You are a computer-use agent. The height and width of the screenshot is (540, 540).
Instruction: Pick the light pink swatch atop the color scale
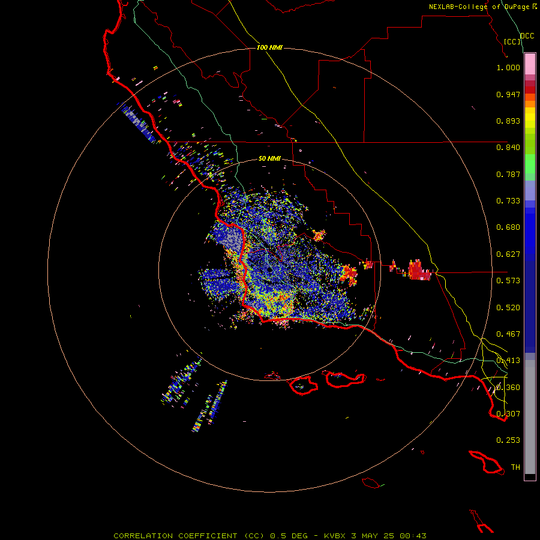coord(530,64)
